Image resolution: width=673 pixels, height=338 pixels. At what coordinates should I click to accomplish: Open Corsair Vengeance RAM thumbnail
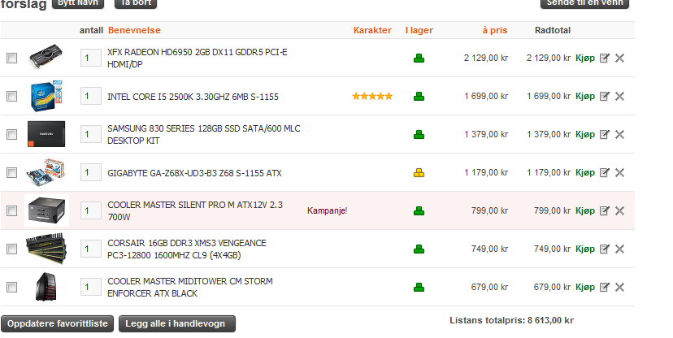pyautogui.click(x=46, y=248)
